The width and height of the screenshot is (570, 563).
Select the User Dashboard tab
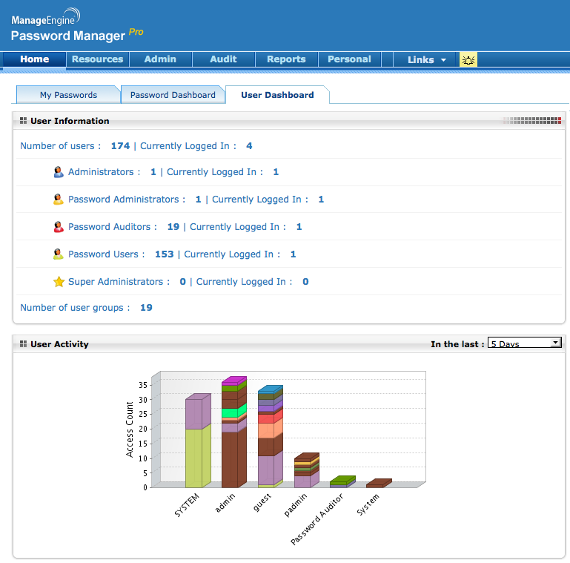[x=277, y=95]
